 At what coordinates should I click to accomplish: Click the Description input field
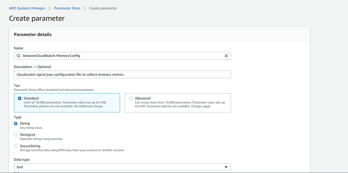122,74
